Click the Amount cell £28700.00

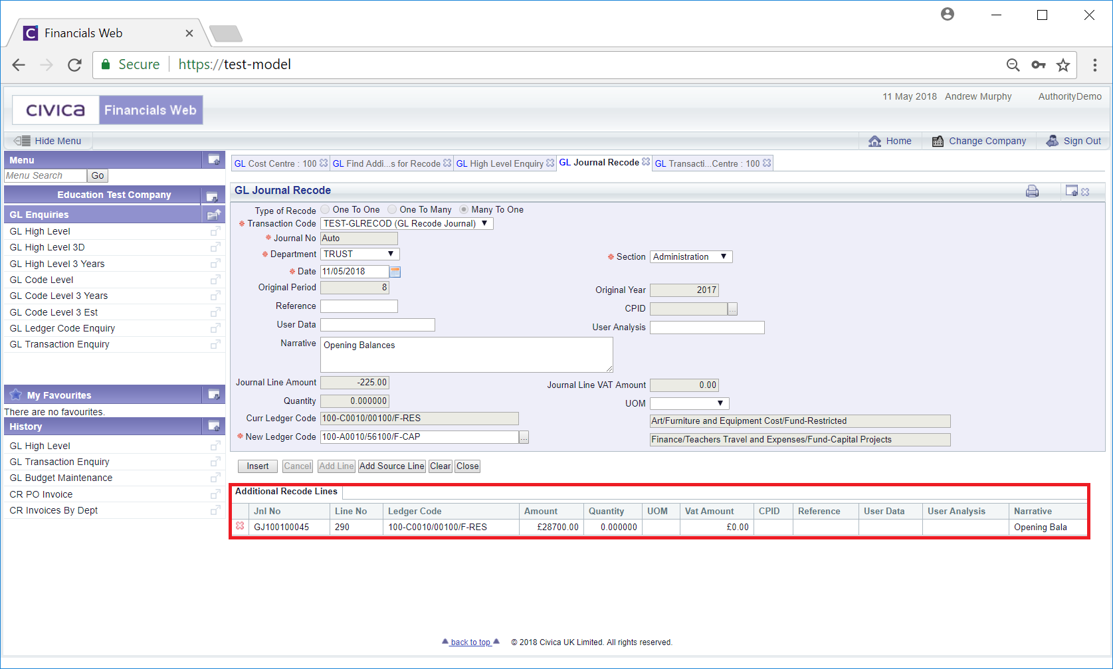pos(551,527)
